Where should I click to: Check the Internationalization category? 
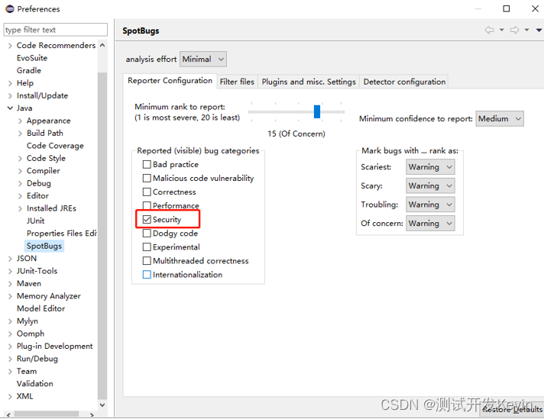click(147, 275)
